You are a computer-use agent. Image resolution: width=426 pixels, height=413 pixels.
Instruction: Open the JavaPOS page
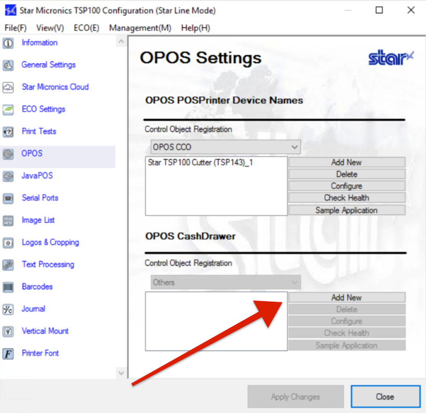tap(37, 176)
